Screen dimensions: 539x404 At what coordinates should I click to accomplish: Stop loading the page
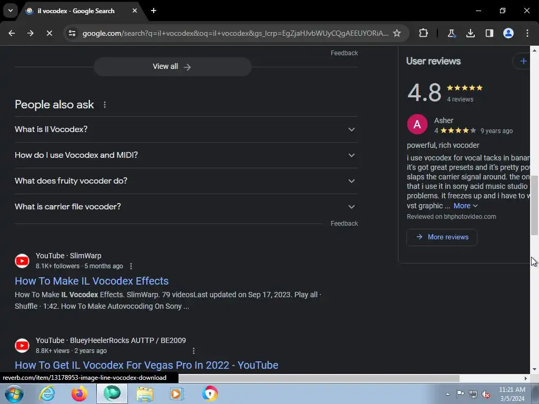[49, 33]
